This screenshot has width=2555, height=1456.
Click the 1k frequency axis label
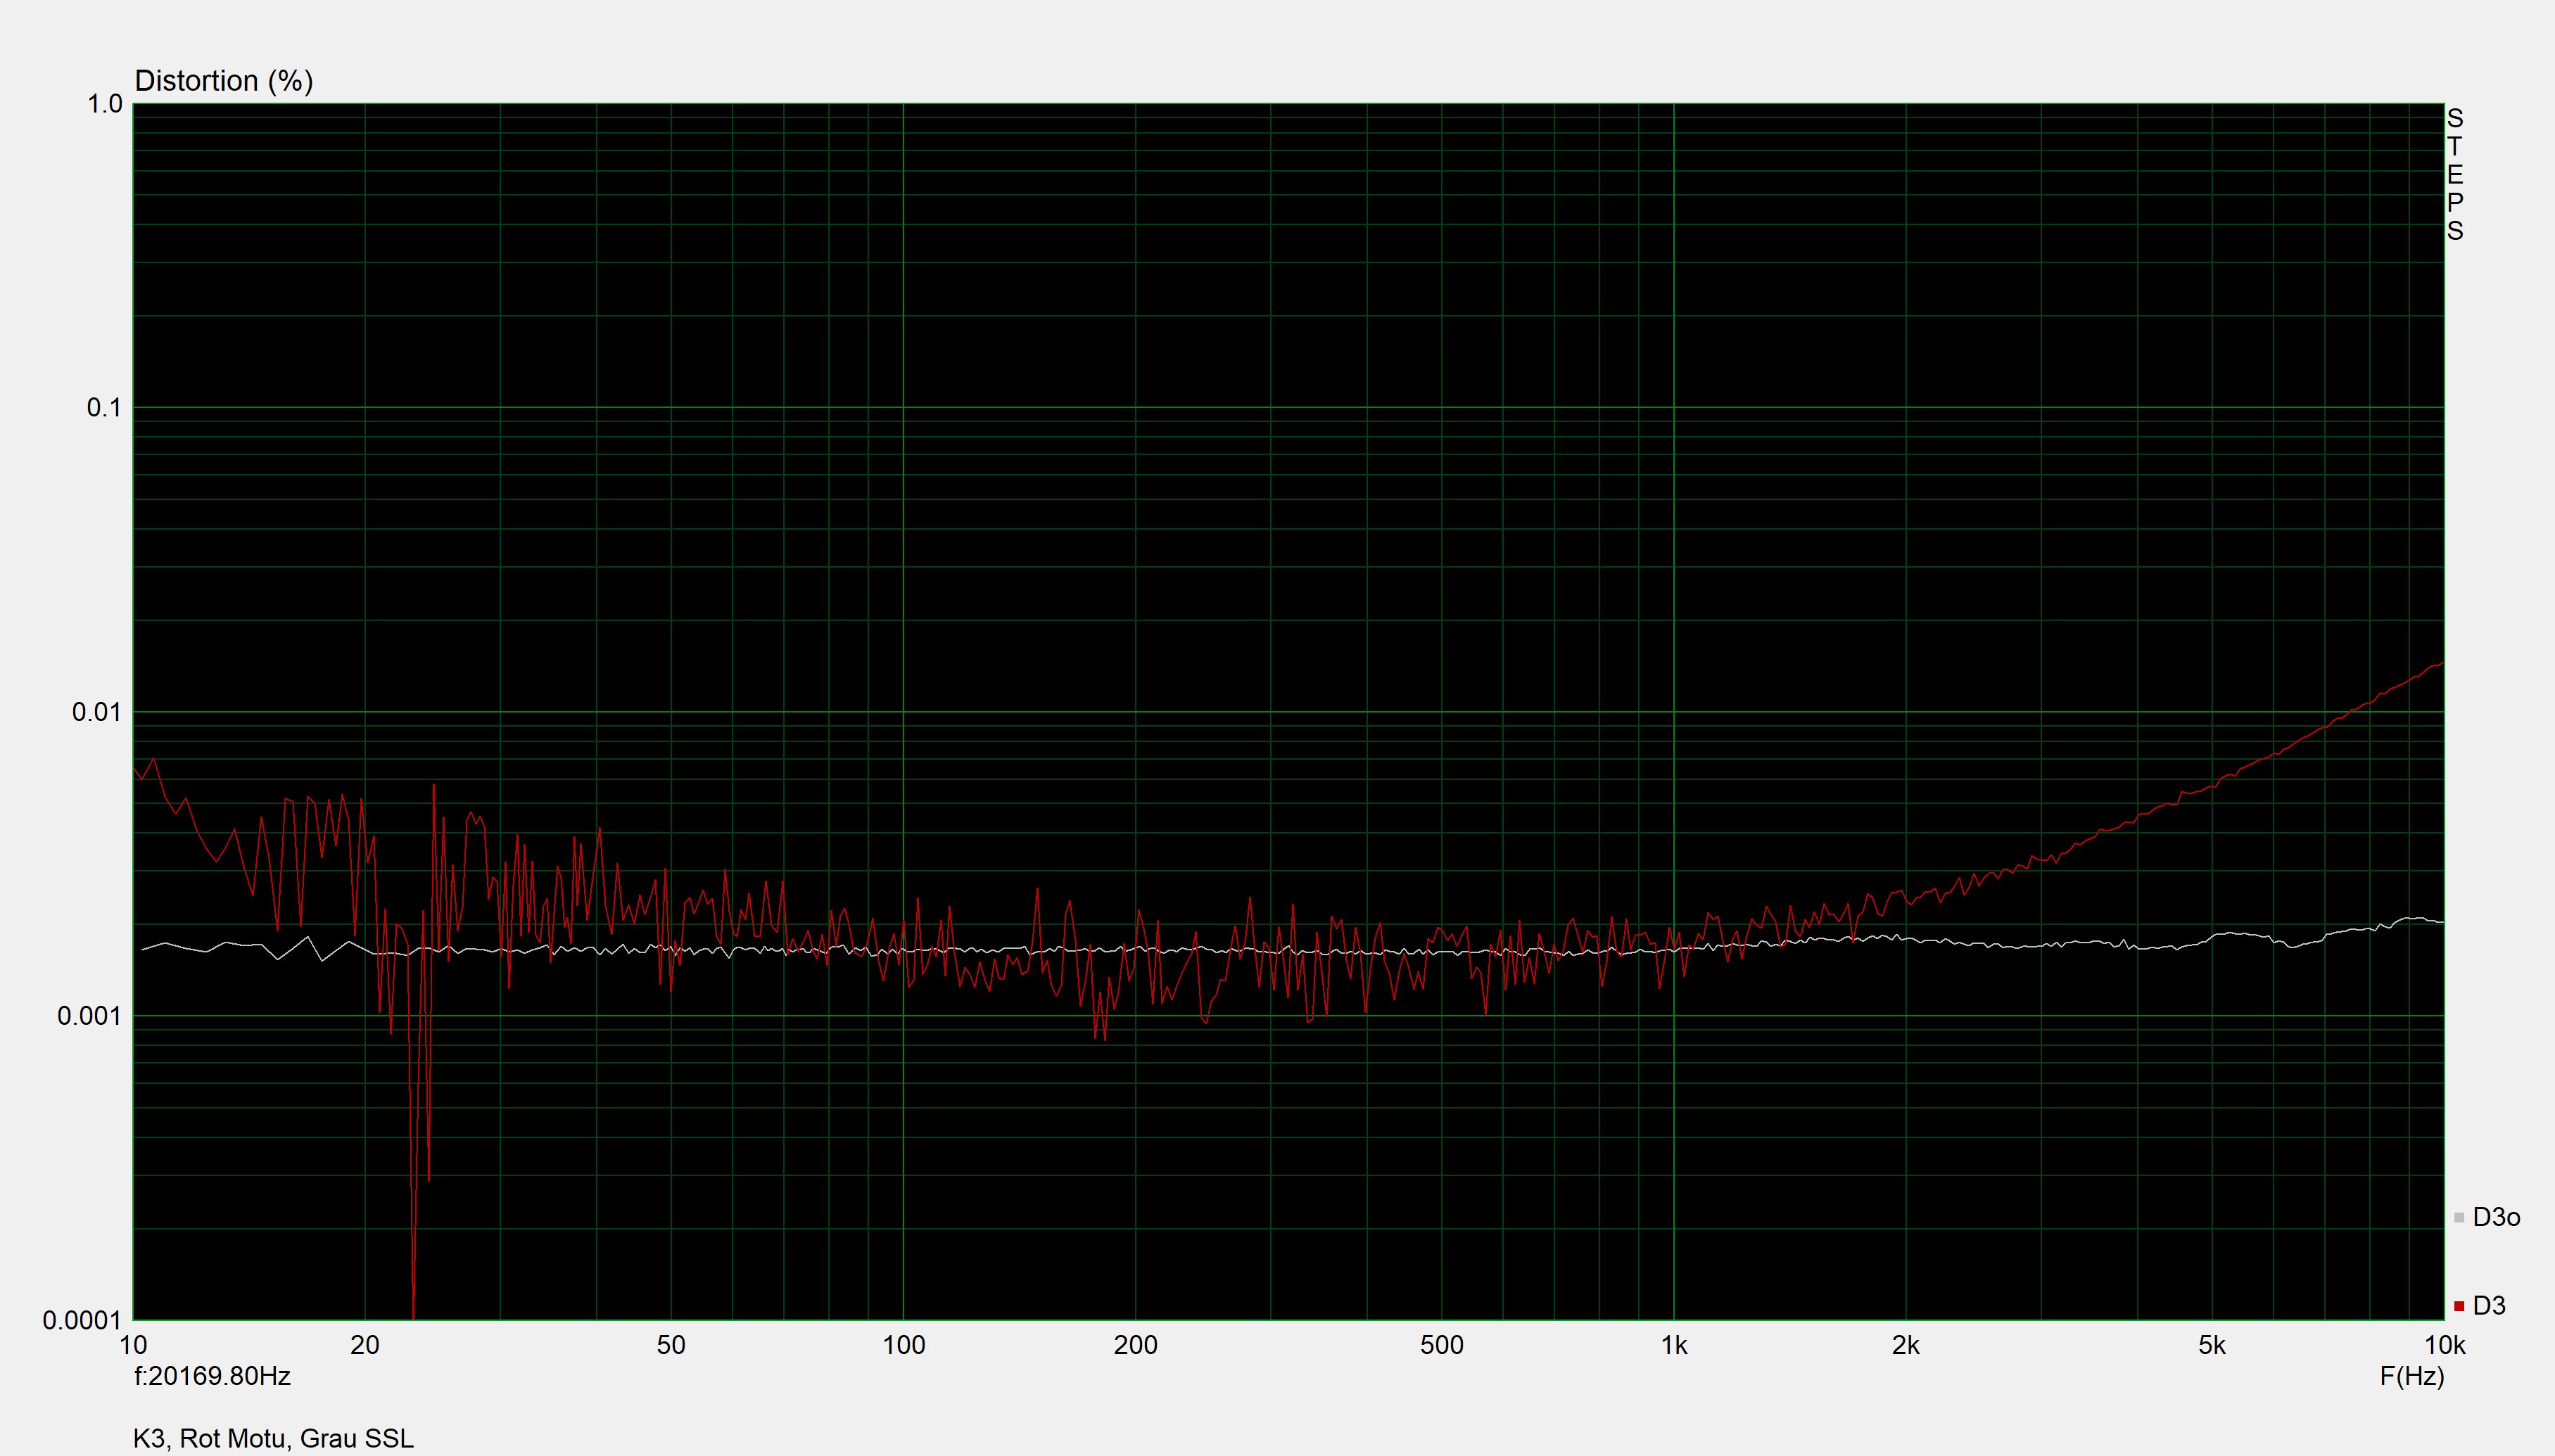coord(1673,1345)
